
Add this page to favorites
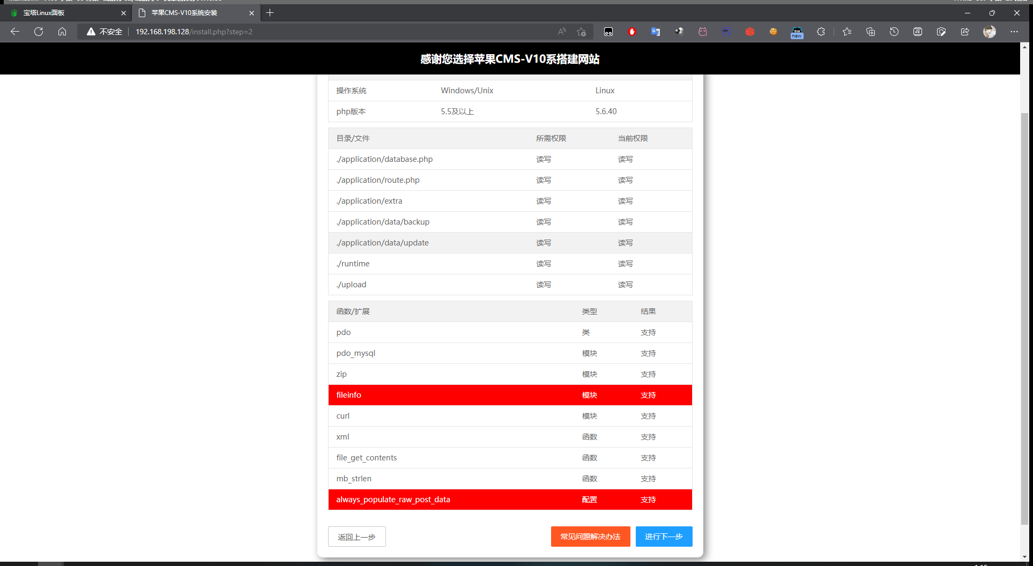coord(582,32)
